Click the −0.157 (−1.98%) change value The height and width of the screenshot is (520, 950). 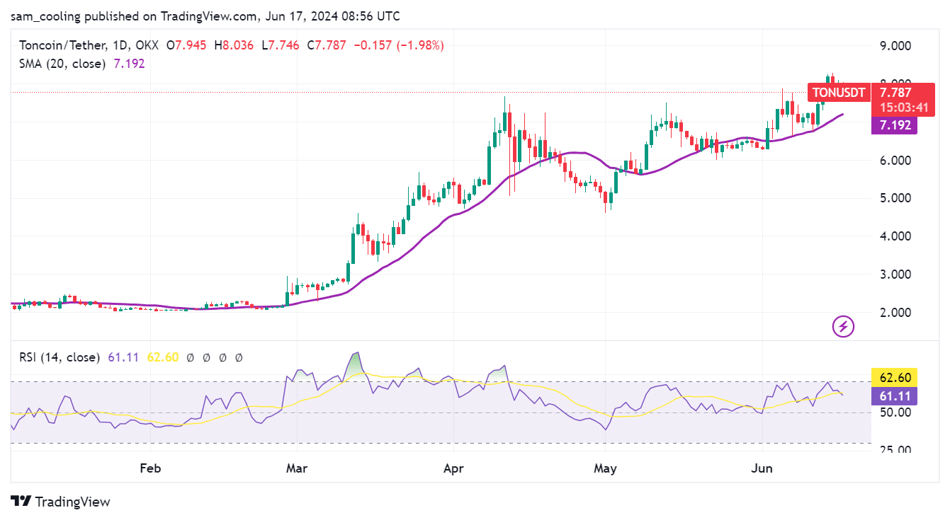398,45
